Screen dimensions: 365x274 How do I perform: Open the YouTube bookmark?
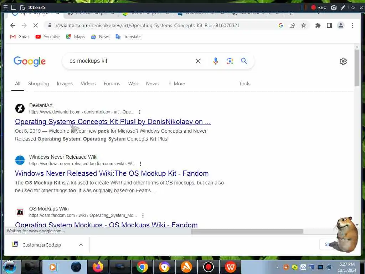(47, 37)
